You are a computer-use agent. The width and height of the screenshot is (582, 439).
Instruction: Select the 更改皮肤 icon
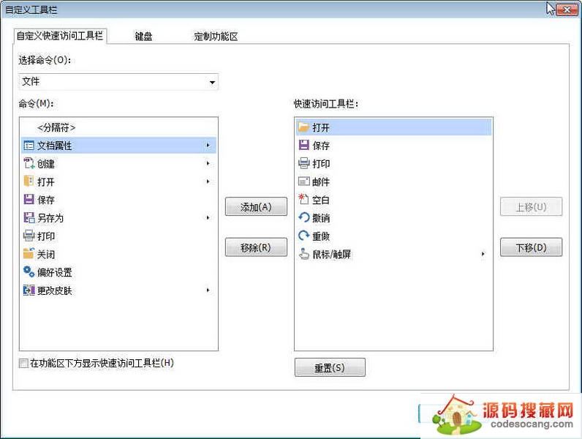[29, 290]
